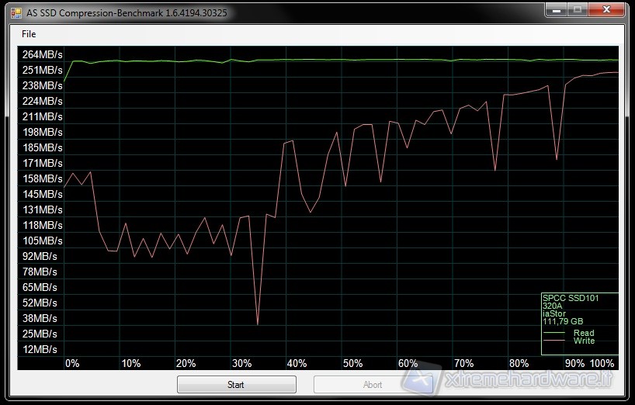Click the 50% marker on horizontal axis
Screen dimensions: 635x405
(x=352, y=363)
